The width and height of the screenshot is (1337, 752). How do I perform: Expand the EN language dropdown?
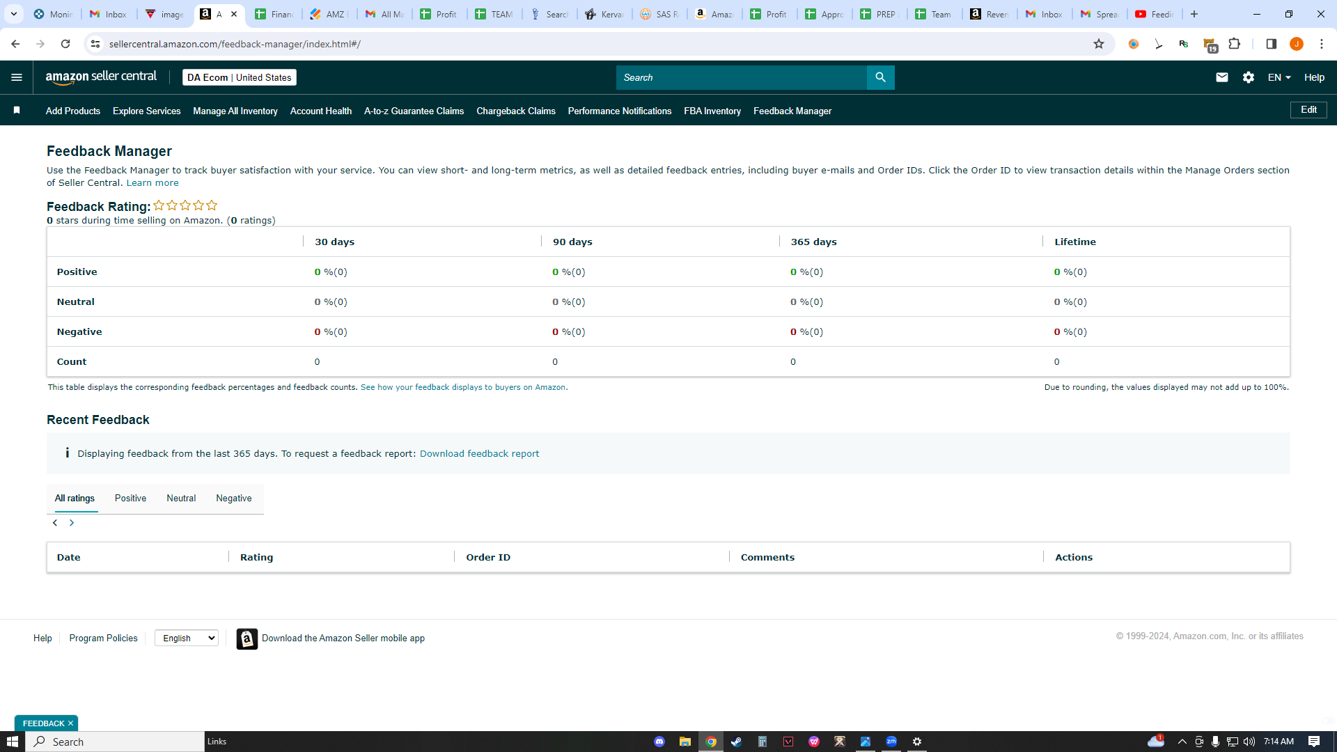coord(1279,77)
